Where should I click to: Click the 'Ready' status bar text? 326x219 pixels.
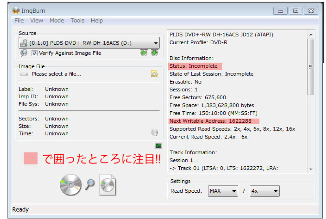20,210
